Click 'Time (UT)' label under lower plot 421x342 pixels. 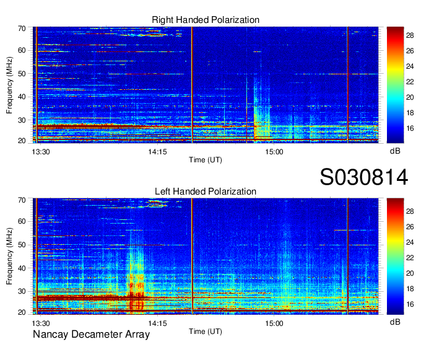point(206,331)
